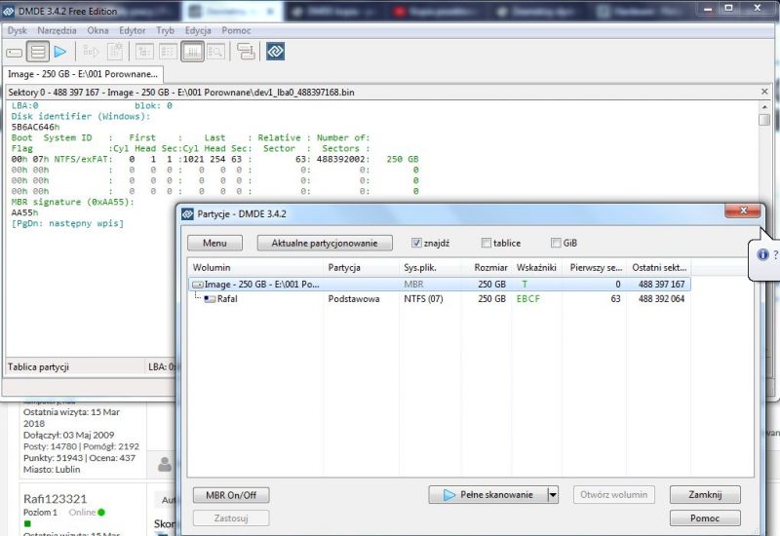Select the Image - 250 GB tab

click(x=83, y=74)
